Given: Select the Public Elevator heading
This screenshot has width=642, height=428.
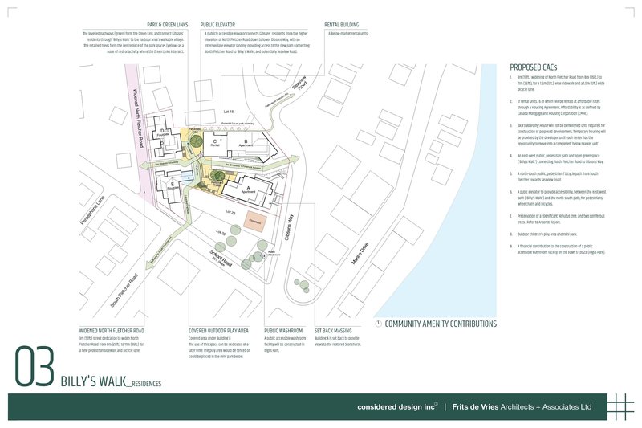Looking at the screenshot, I should click(x=218, y=25).
